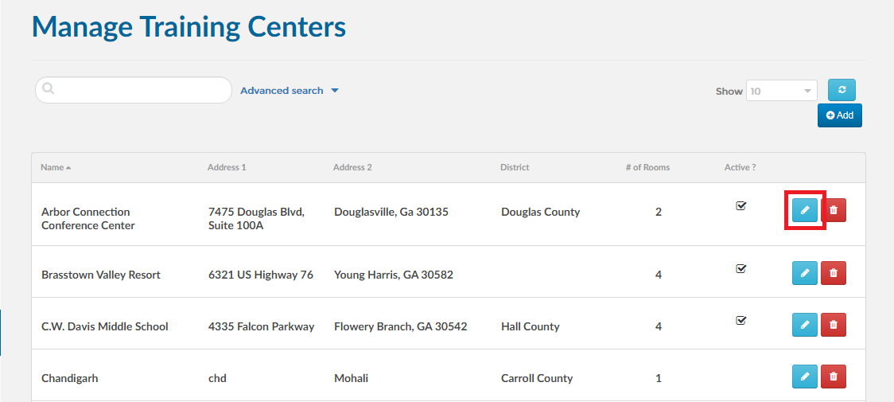Expand the Advanced search options

[x=289, y=91]
